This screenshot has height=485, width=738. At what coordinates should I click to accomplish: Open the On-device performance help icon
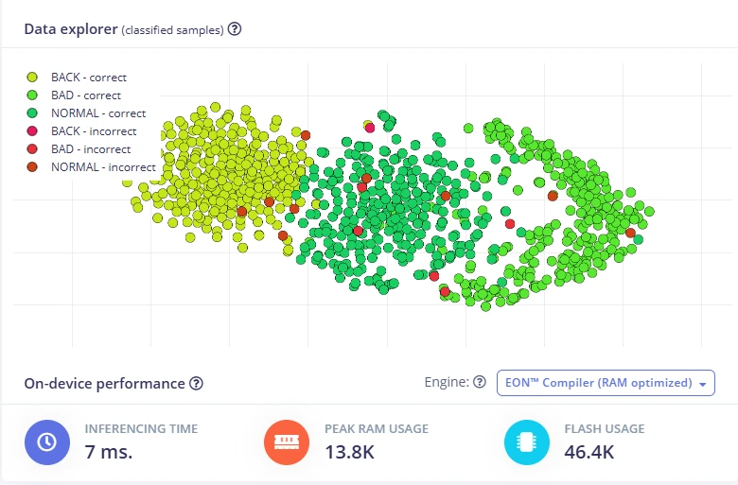pyautogui.click(x=196, y=384)
